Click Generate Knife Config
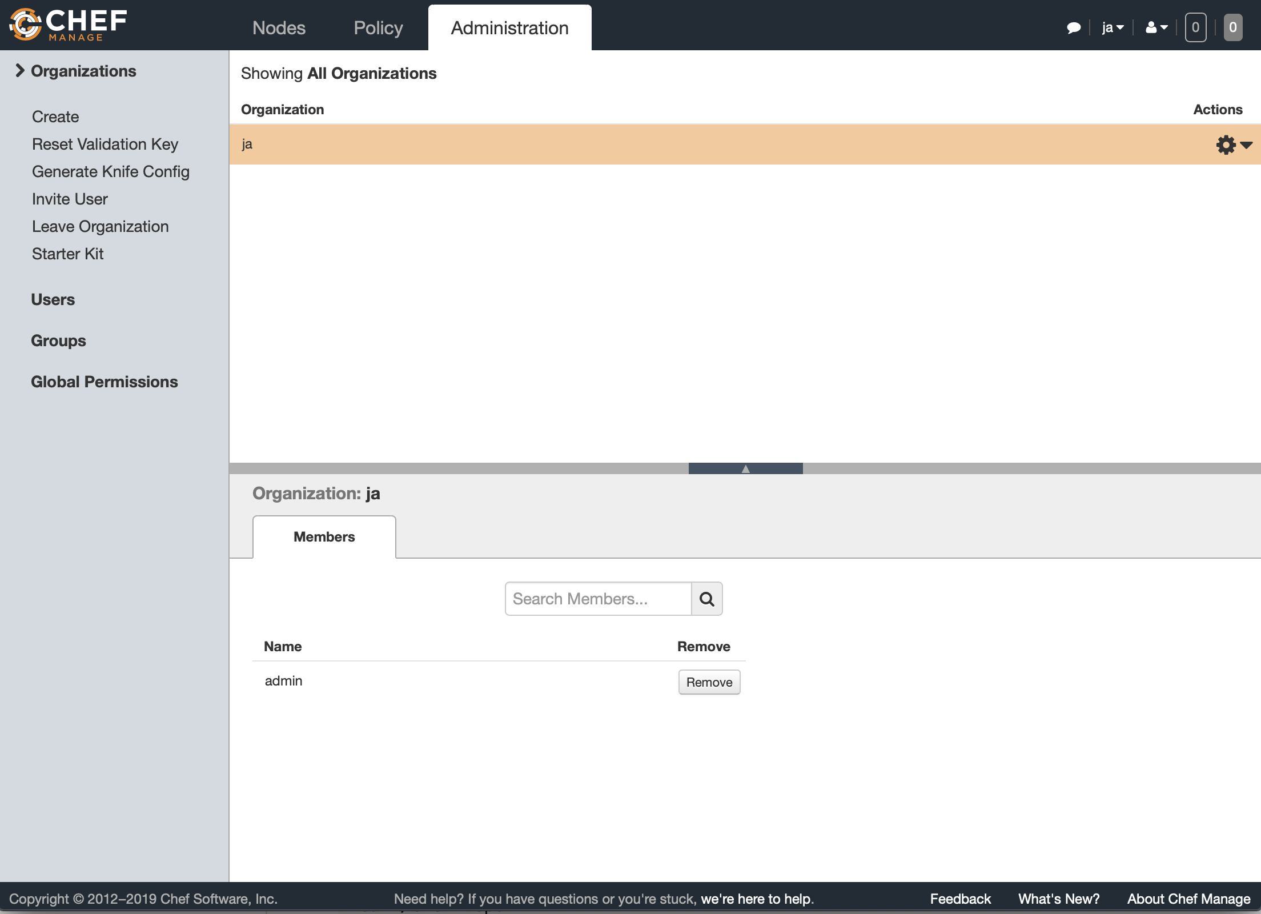 (111, 171)
